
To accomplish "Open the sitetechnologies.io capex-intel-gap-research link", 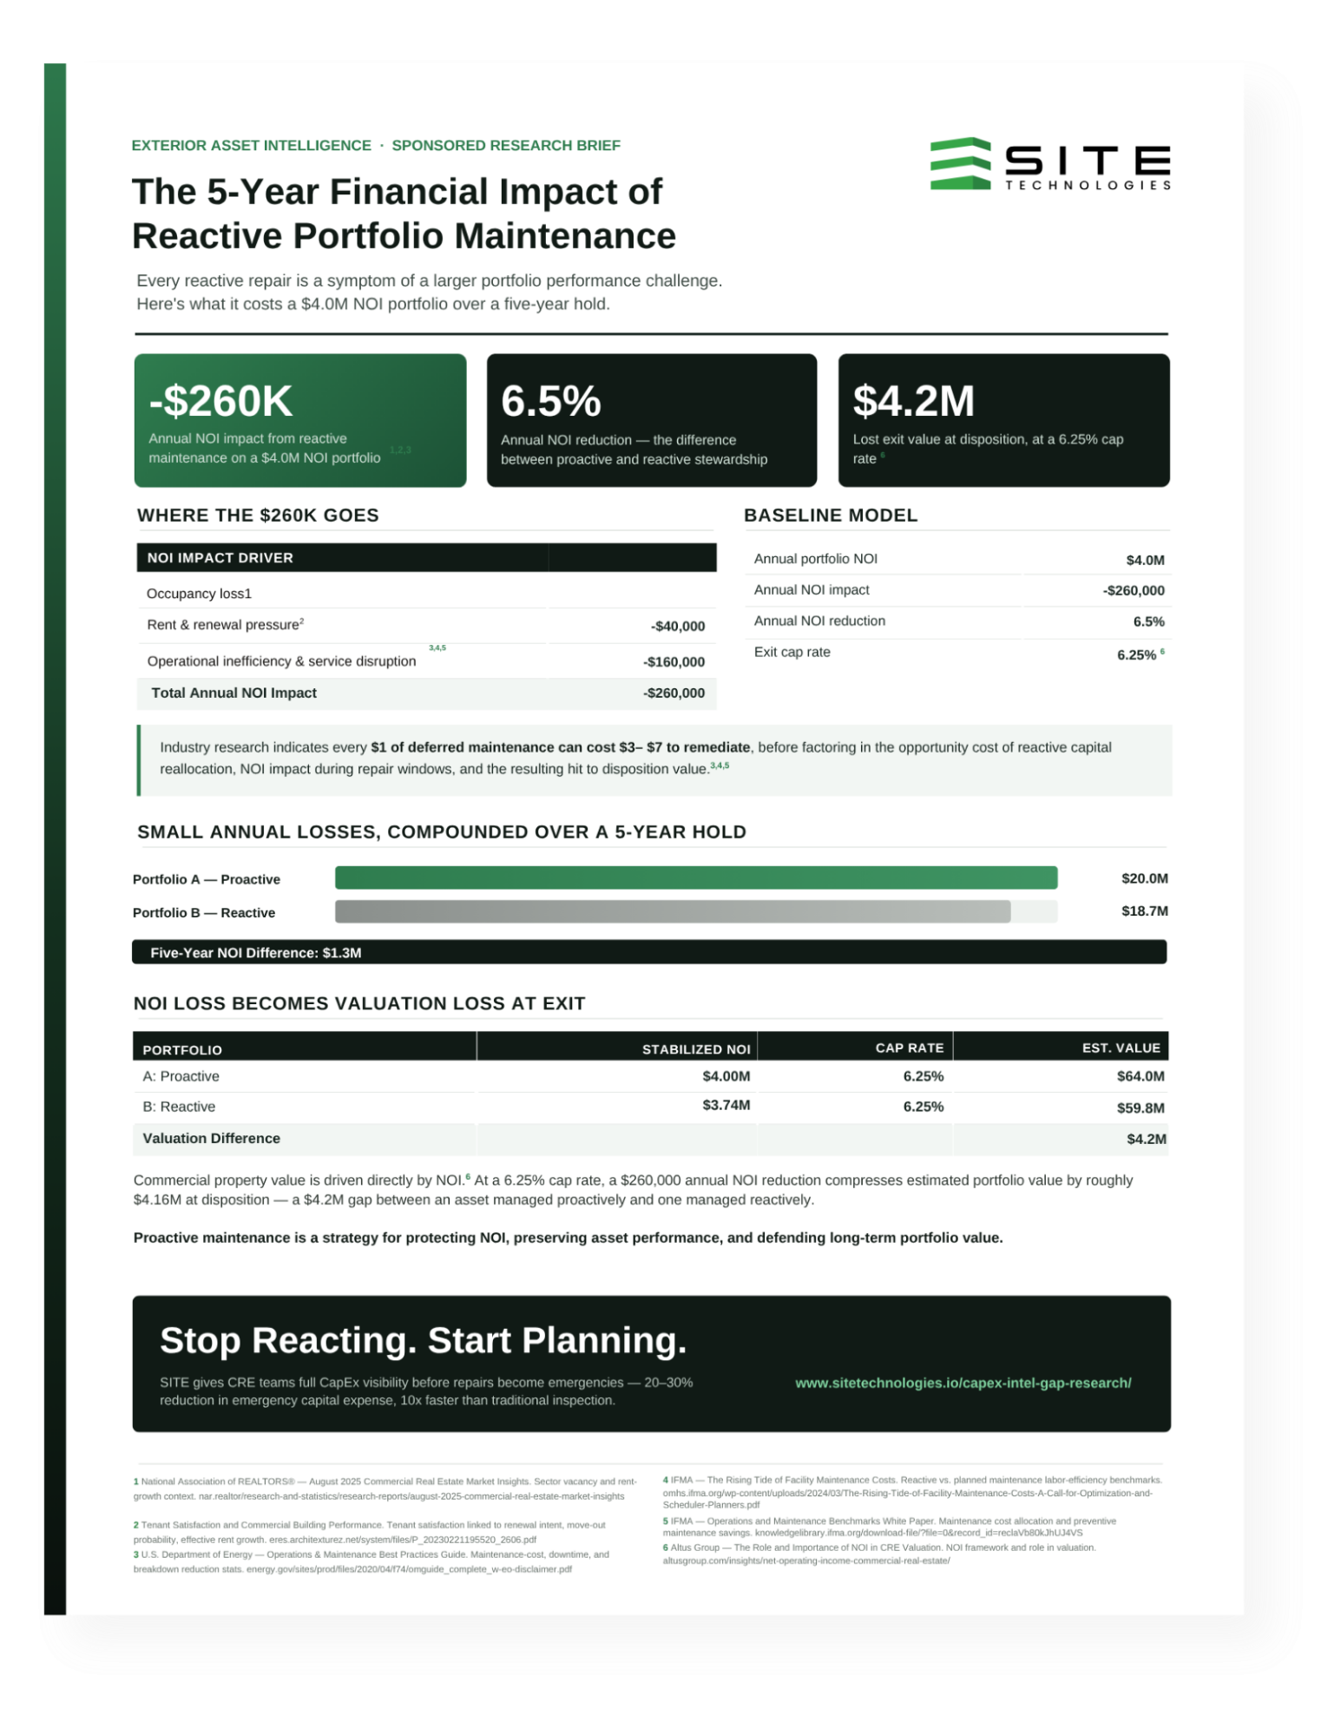I will click(x=963, y=1383).
